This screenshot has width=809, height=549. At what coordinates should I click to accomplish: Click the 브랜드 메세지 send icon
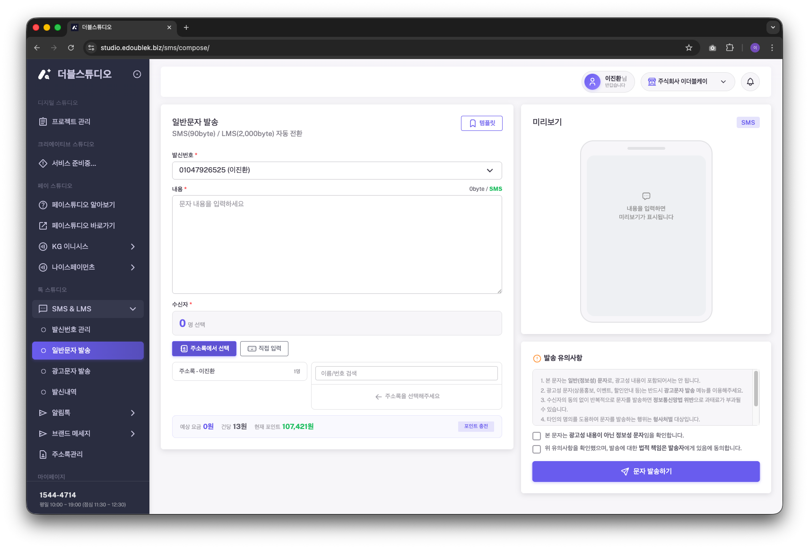pyautogui.click(x=43, y=434)
